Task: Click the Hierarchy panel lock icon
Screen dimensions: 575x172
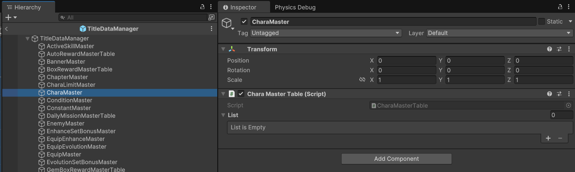Action: click(x=202, y=7)
